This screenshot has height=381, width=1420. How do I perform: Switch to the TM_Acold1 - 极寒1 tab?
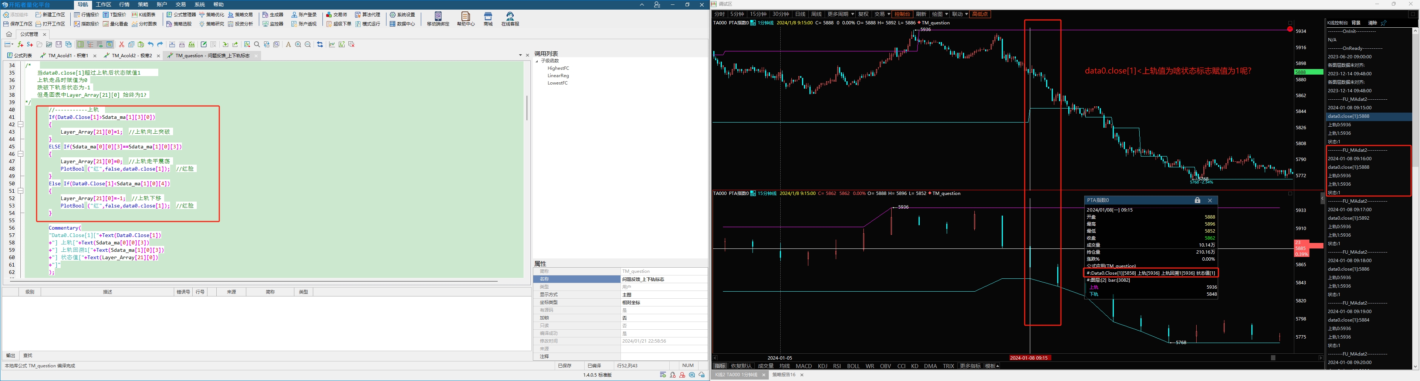68,56
